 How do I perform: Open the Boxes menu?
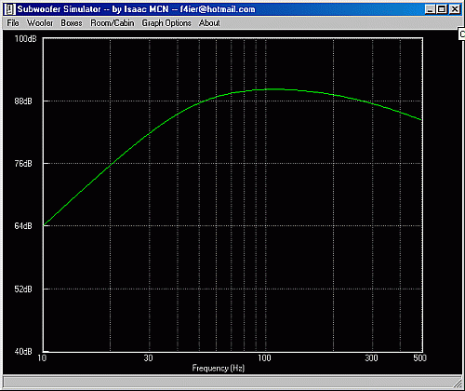(x=72, y=23)
